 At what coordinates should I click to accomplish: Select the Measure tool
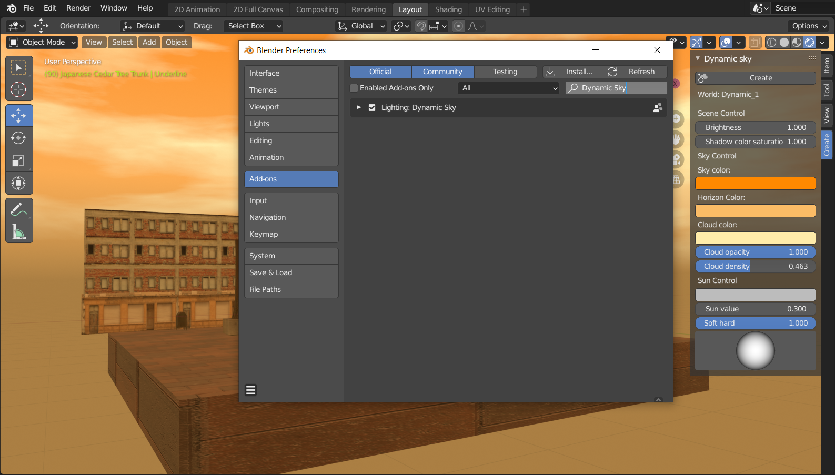tap(19, 232)
